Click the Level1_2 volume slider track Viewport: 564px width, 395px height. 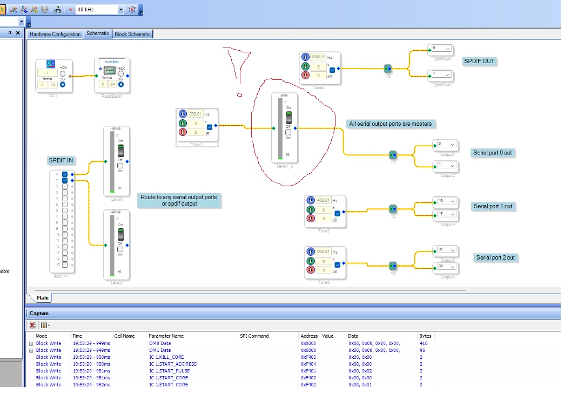280,128
